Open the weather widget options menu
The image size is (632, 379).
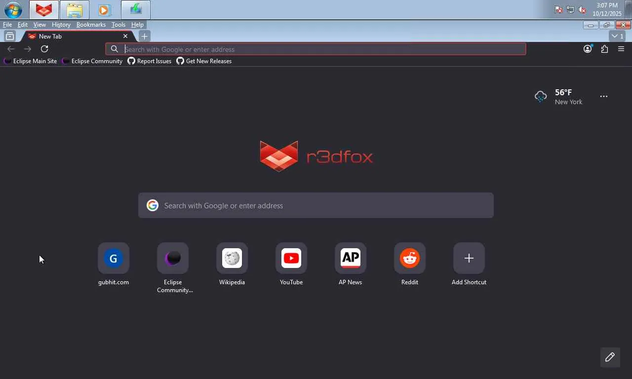pyautogui.click(x=604, y=96)
